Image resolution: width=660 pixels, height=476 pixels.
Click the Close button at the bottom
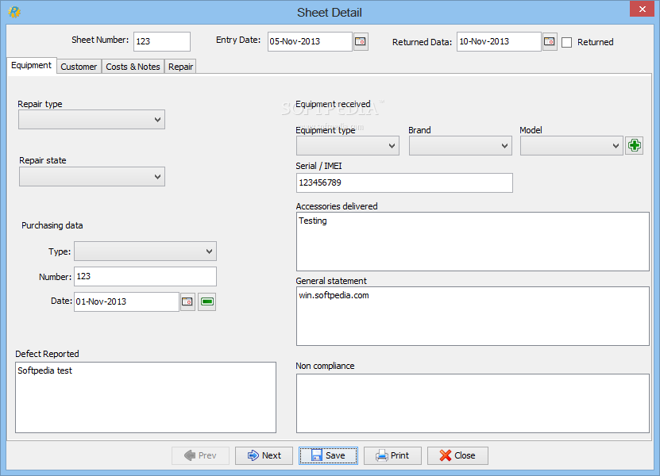[x=457, y=455]
